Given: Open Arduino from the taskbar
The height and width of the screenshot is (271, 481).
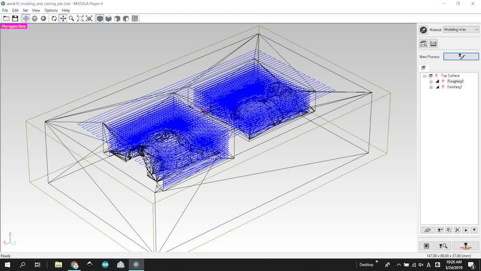Looking at the screenshot, I should point(105,264).
